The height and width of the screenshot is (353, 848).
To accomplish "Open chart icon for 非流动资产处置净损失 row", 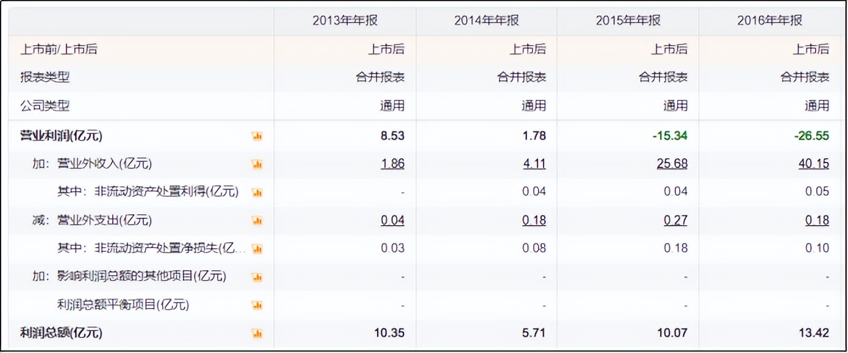I will tap(257, 248).
